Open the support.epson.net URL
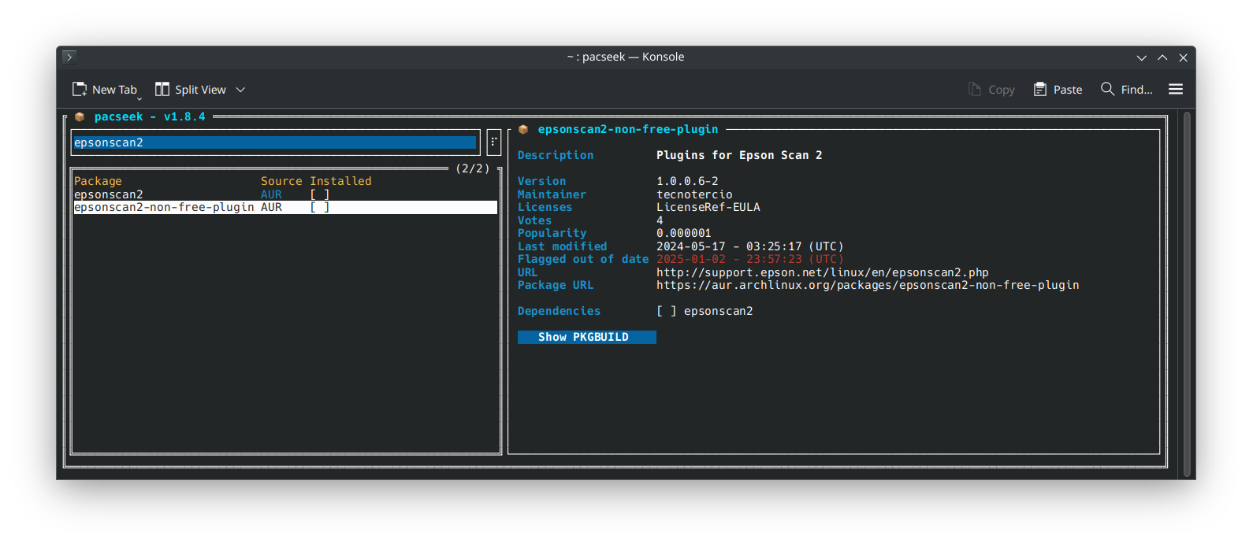Viewport: 1253px width, 547px height. pos(822,272)
